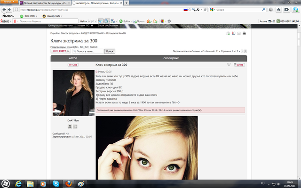
Task: Go back with the browser back arrow
Action: 4,9
